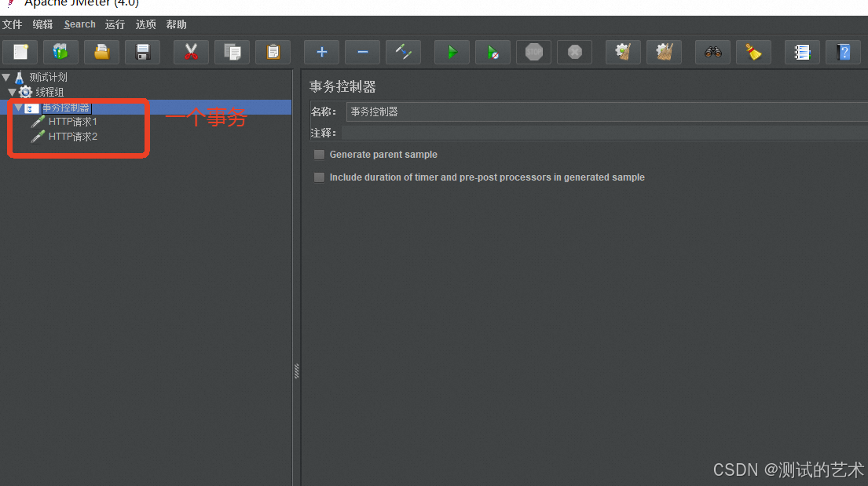Viewport: 868px width, 486px height.
Task: Open Help with question mark icon
Action: [843, 52]
